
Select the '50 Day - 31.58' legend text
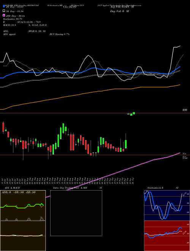(x=15, y=11)
